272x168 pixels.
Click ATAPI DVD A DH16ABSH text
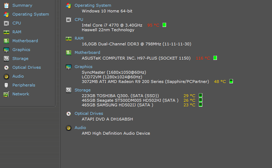[x=107, y=119]
